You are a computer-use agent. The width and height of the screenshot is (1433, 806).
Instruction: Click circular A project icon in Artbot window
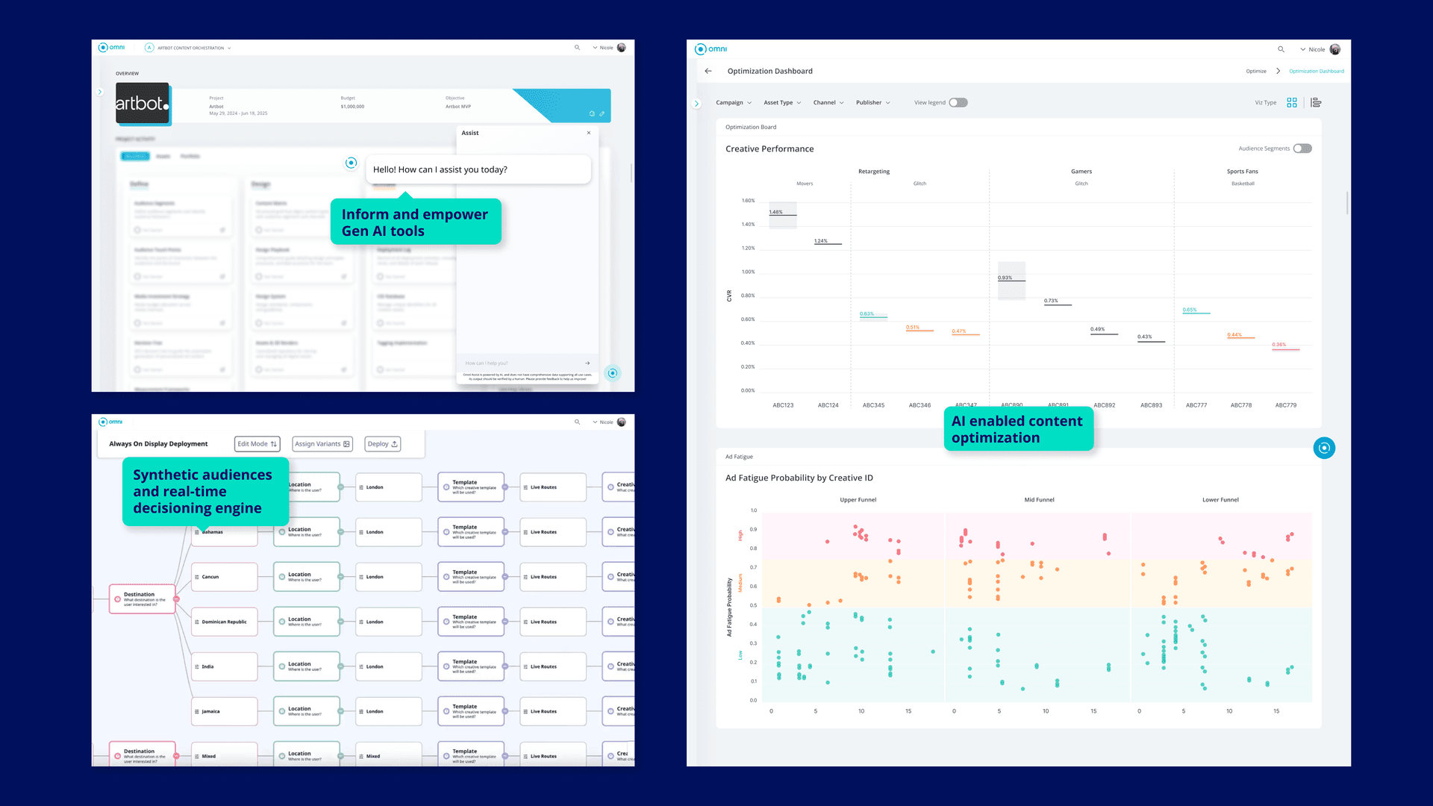[x=149, y=48]
